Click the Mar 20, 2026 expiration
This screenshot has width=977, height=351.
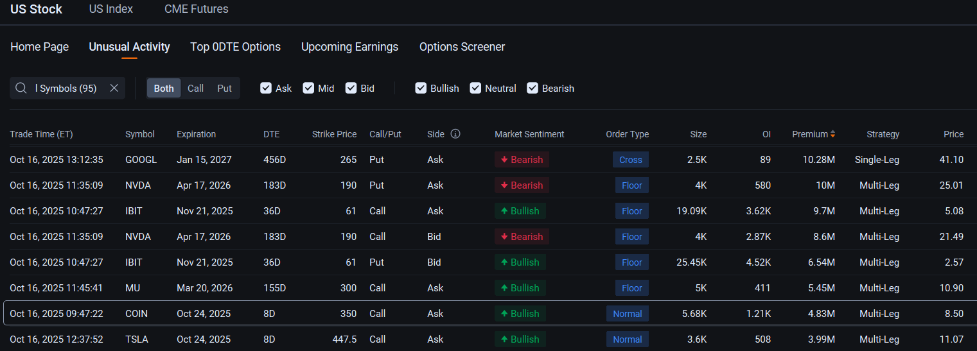coord(205,288)
